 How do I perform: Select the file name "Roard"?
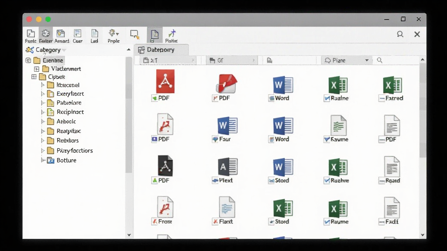tap(392, 181)
